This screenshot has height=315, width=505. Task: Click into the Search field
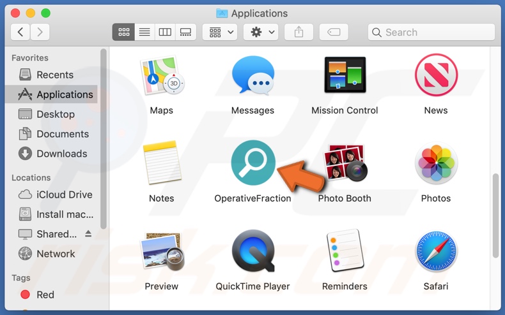coord(431,32)
